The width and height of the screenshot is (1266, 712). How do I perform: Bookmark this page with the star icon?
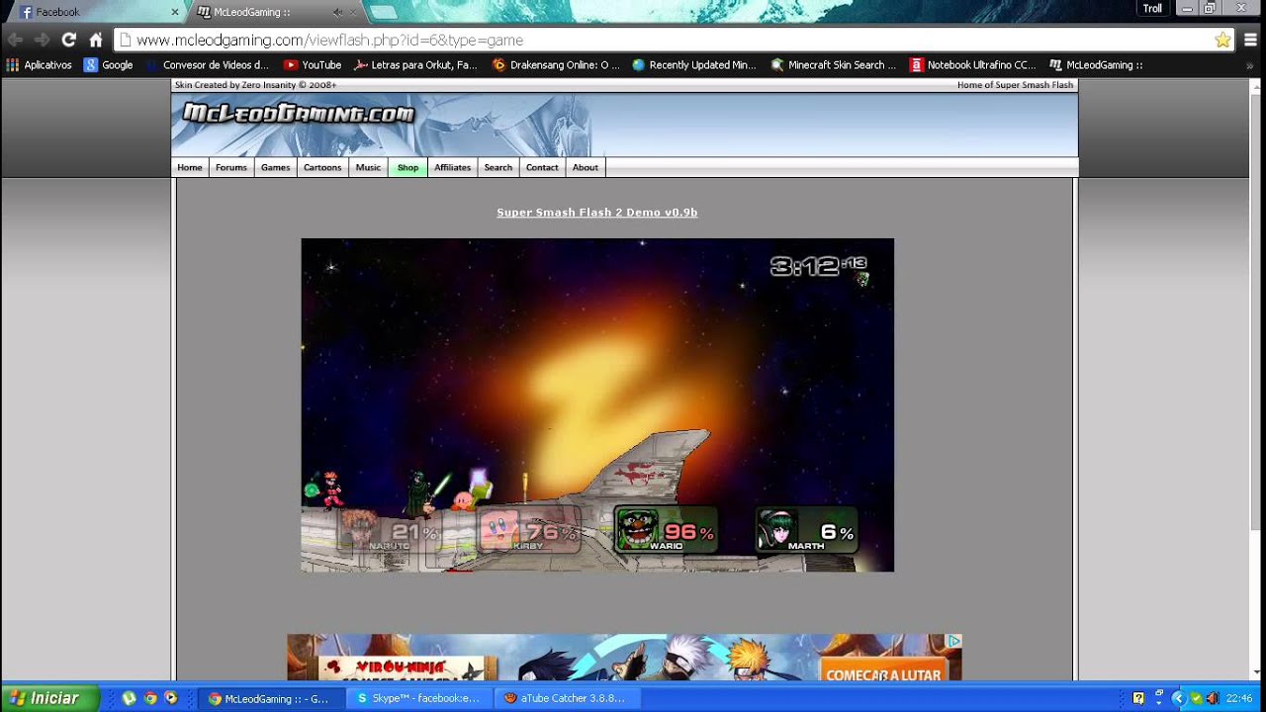tap(1222, 40)
